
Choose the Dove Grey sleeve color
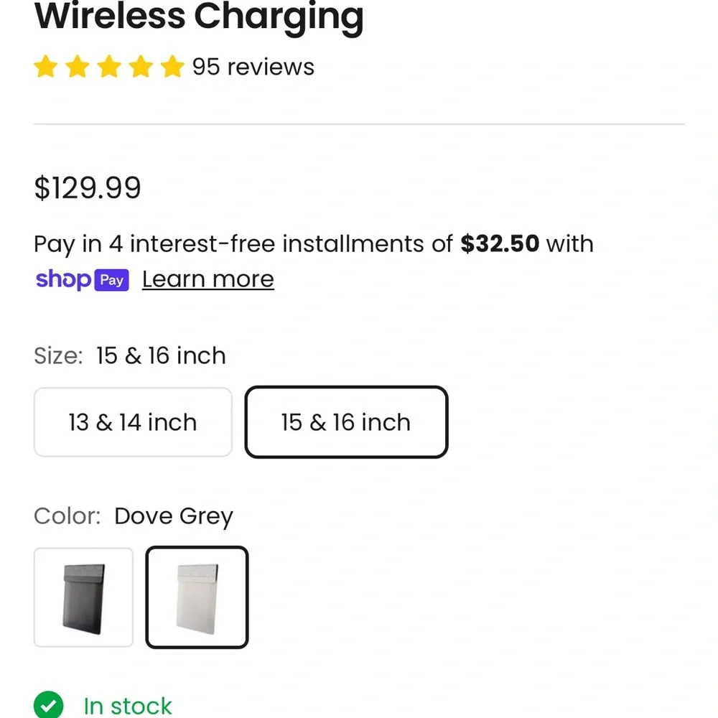[197, 597]
